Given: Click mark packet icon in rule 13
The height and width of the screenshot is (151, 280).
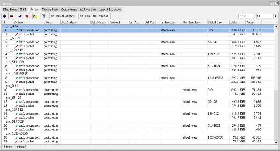Looking at the screenshot, I should (16, 106).
